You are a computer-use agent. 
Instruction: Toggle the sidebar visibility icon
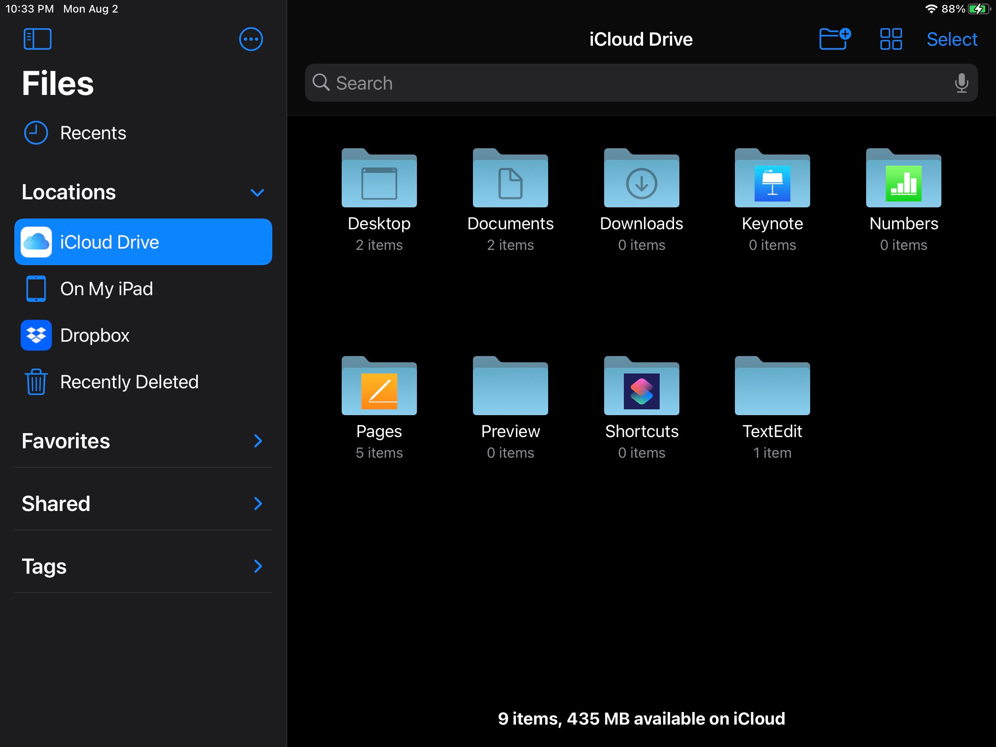tap(37, 39)
